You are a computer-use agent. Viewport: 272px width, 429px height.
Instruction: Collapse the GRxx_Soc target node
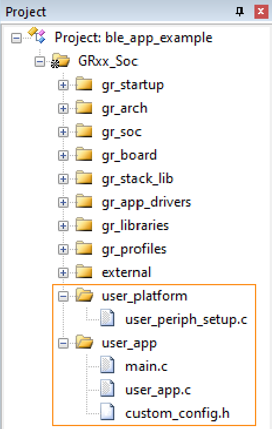click(40, 62)
